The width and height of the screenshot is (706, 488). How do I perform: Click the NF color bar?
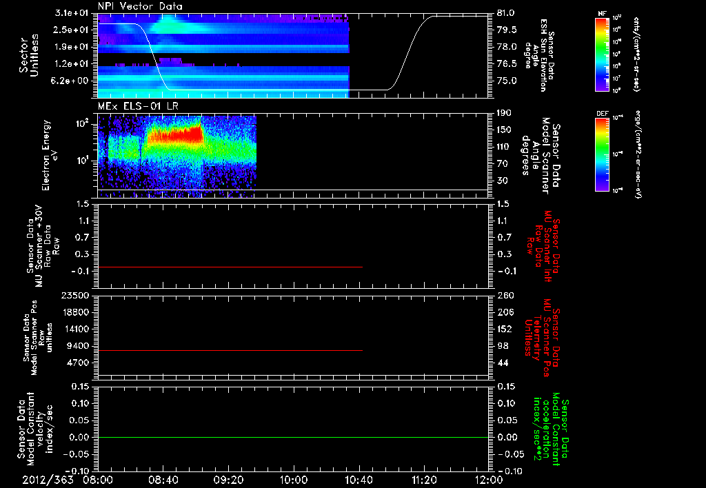click(x=602, y=54)
